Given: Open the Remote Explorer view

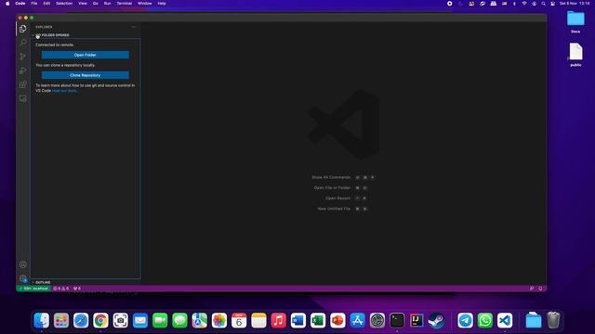Looking at the screenshot, I should [23, 98].
